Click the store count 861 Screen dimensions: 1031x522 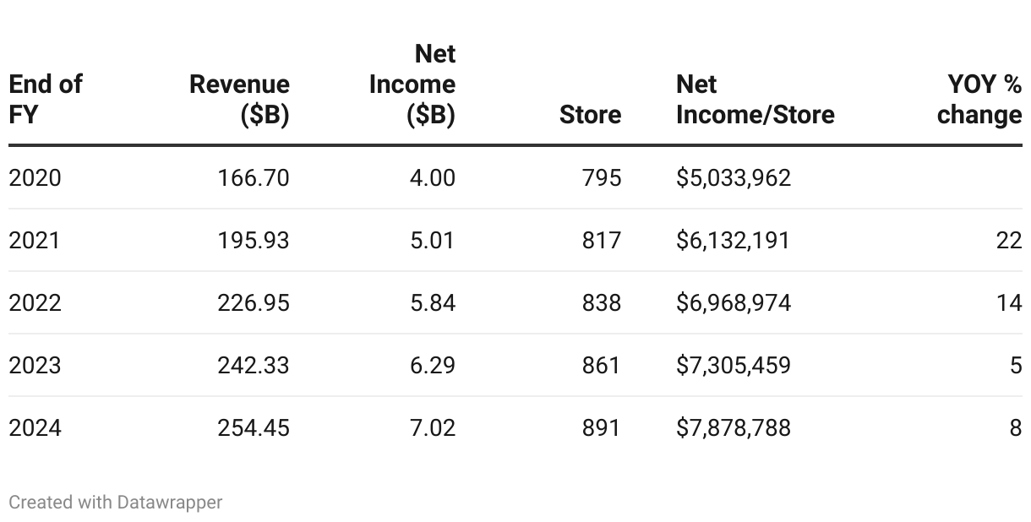coord(601,365)
